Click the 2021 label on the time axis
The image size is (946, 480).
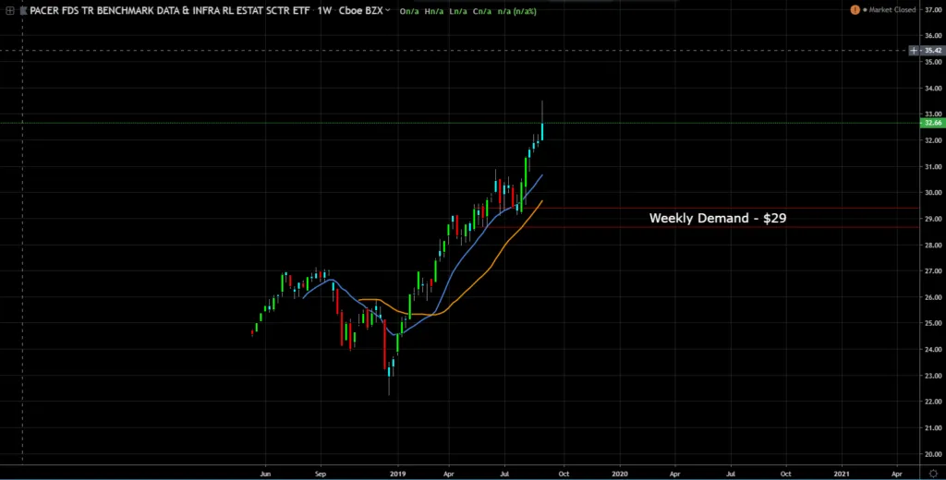tap(843, 474)
